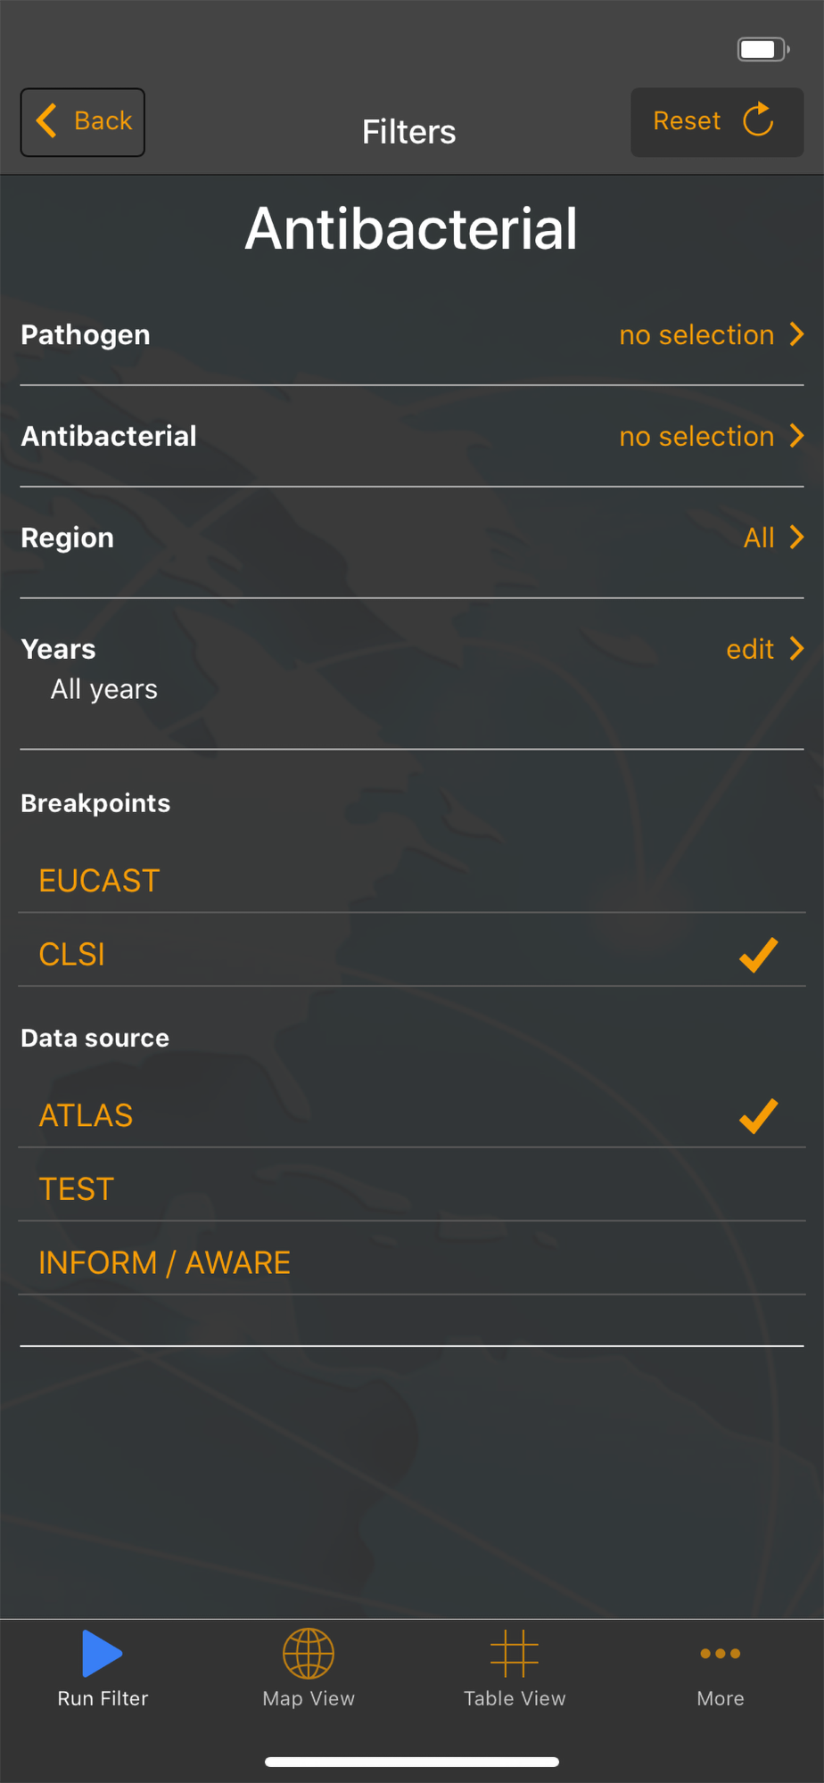Select CLSI breakpoints option
Screen dimensions: 824x1783
412,954
